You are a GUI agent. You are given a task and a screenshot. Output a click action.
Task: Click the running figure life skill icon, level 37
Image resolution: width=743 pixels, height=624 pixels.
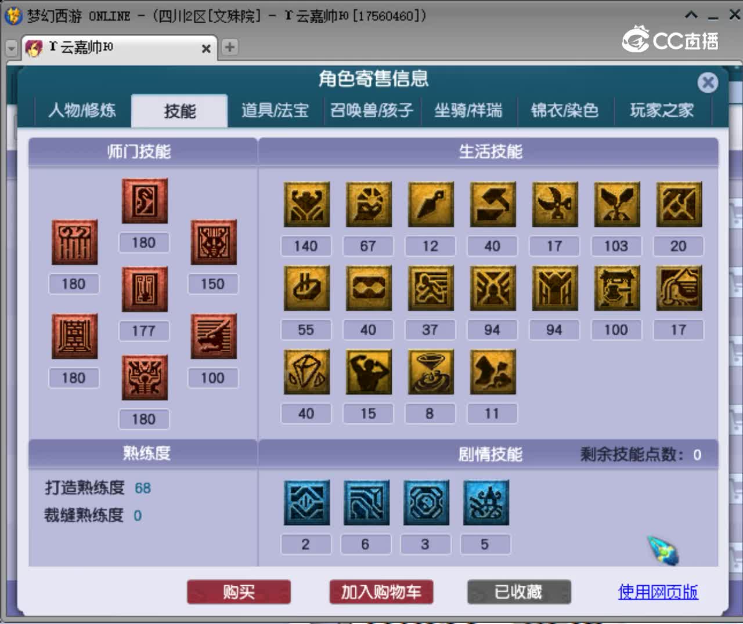[431, 288]
